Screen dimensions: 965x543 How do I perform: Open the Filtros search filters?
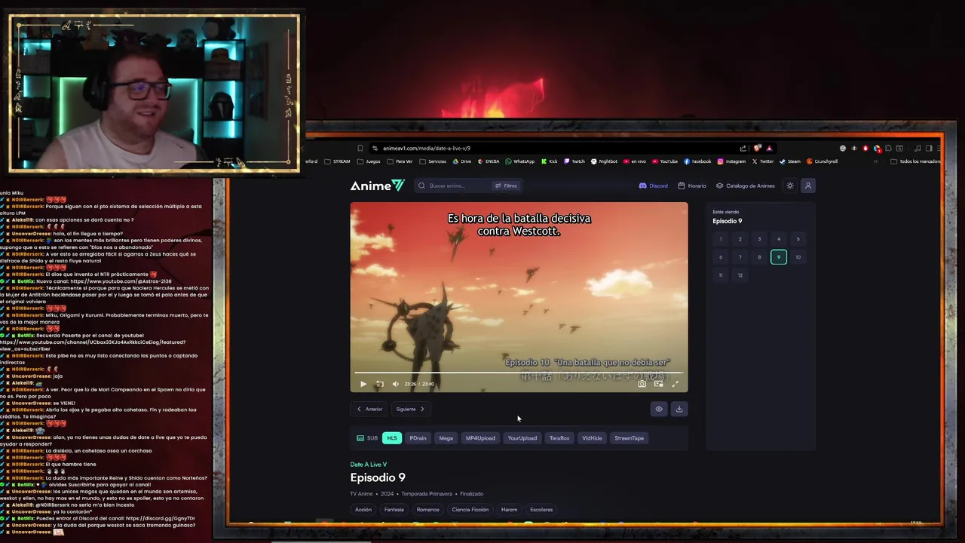pyautogui.click(x=506, y=186)
